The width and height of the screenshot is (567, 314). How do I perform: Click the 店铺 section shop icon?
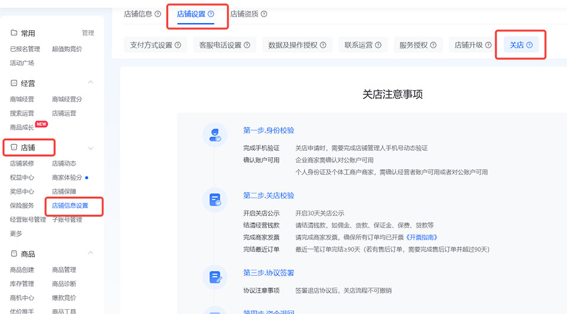pos(14,147)
